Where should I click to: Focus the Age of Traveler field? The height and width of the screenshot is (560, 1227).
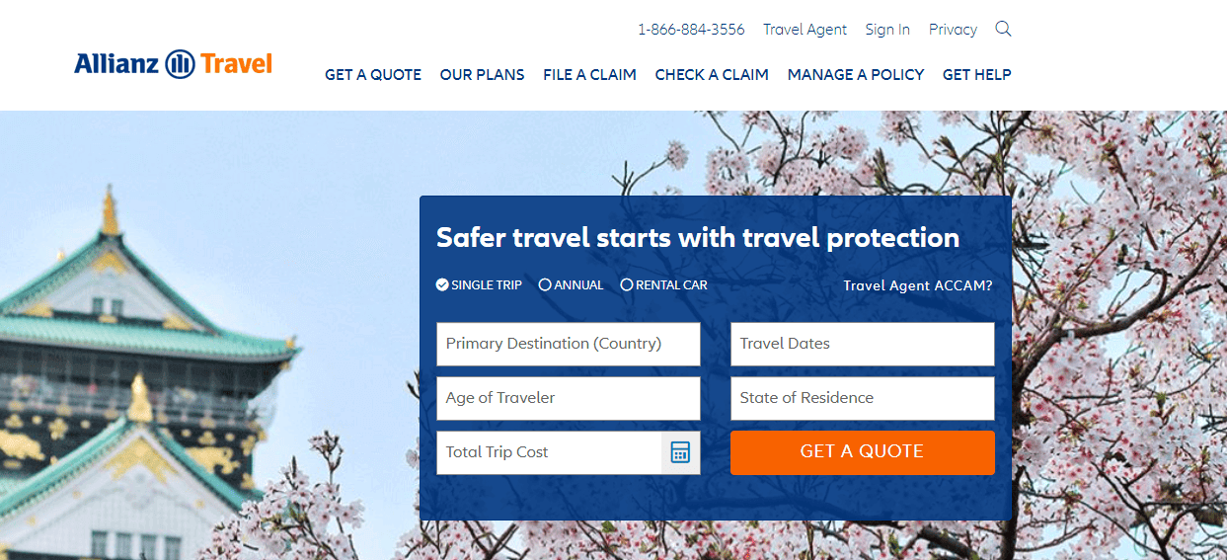click(x=569, y=398)
